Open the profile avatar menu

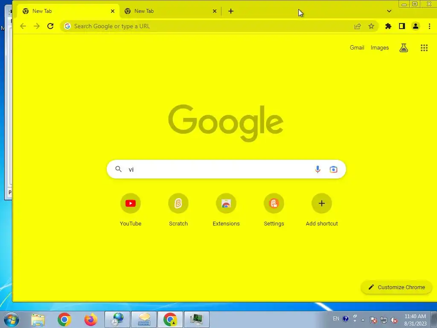[x=416, y=26]
